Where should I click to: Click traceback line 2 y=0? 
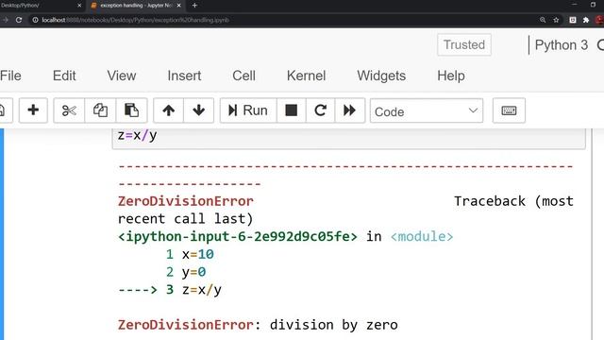point(186,272)
